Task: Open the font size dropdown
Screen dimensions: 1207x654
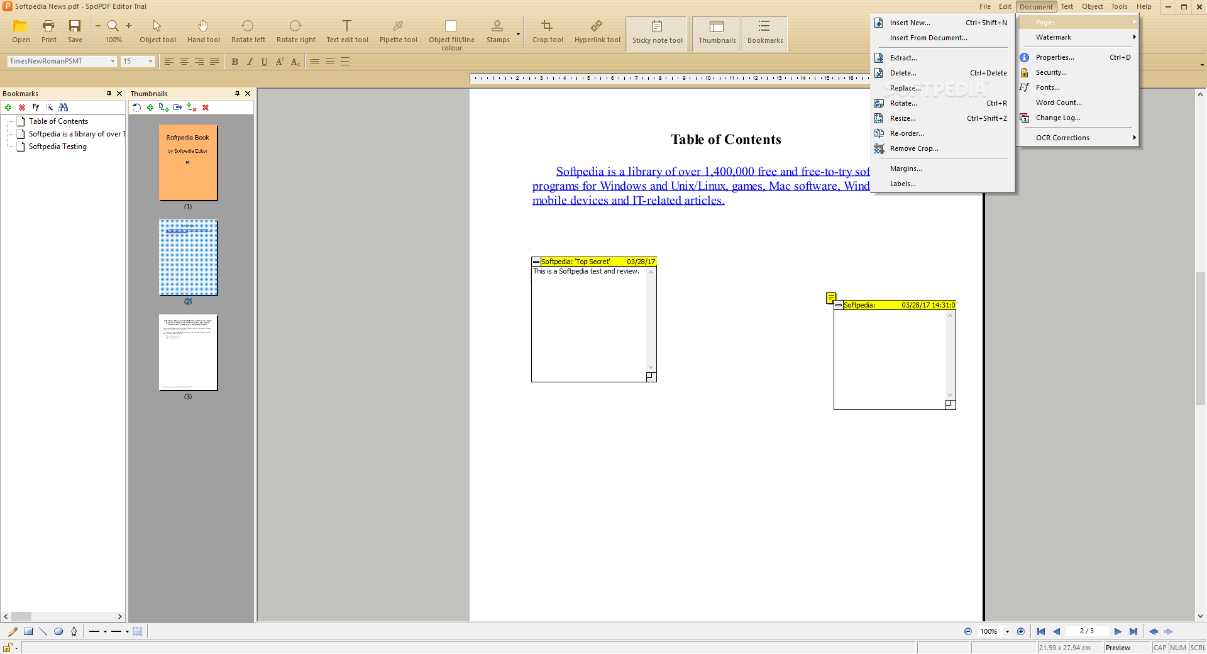Action: 150,61
